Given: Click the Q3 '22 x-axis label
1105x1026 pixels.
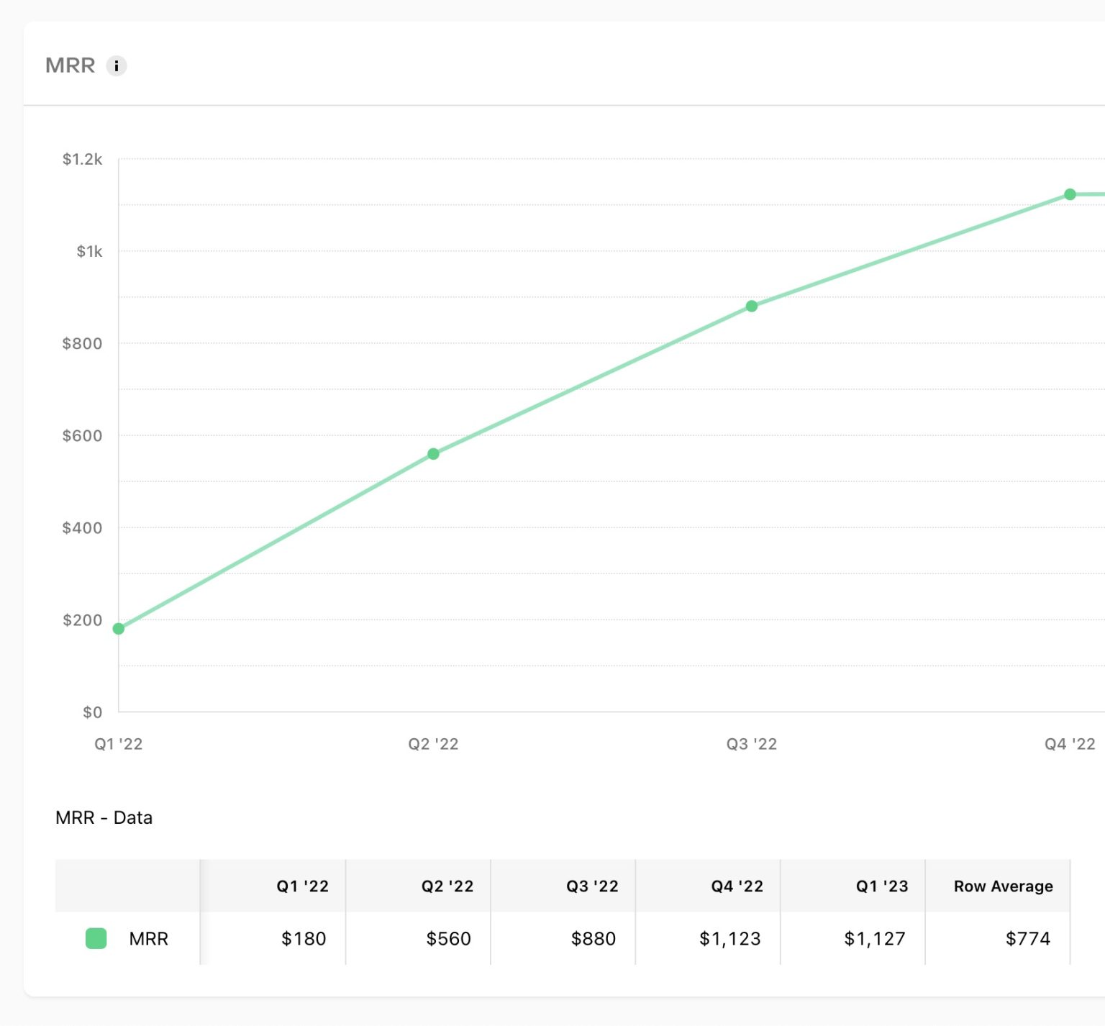Looking at the screenshot, I should (752, 745).
